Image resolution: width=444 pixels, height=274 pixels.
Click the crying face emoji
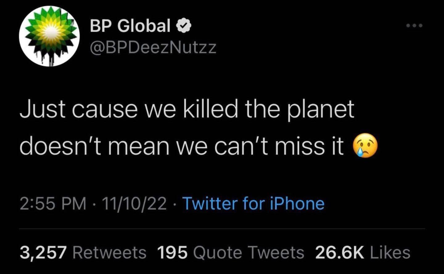pos(365,146)
